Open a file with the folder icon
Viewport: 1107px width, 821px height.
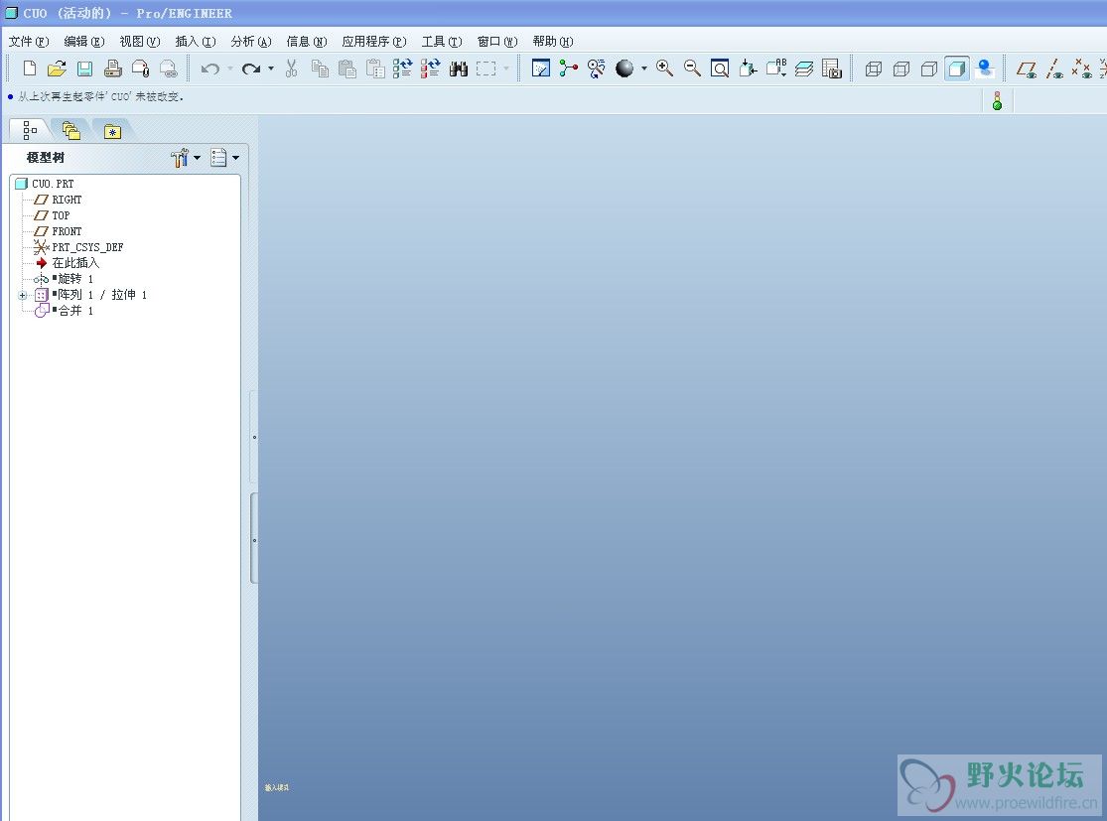point(58,68)
